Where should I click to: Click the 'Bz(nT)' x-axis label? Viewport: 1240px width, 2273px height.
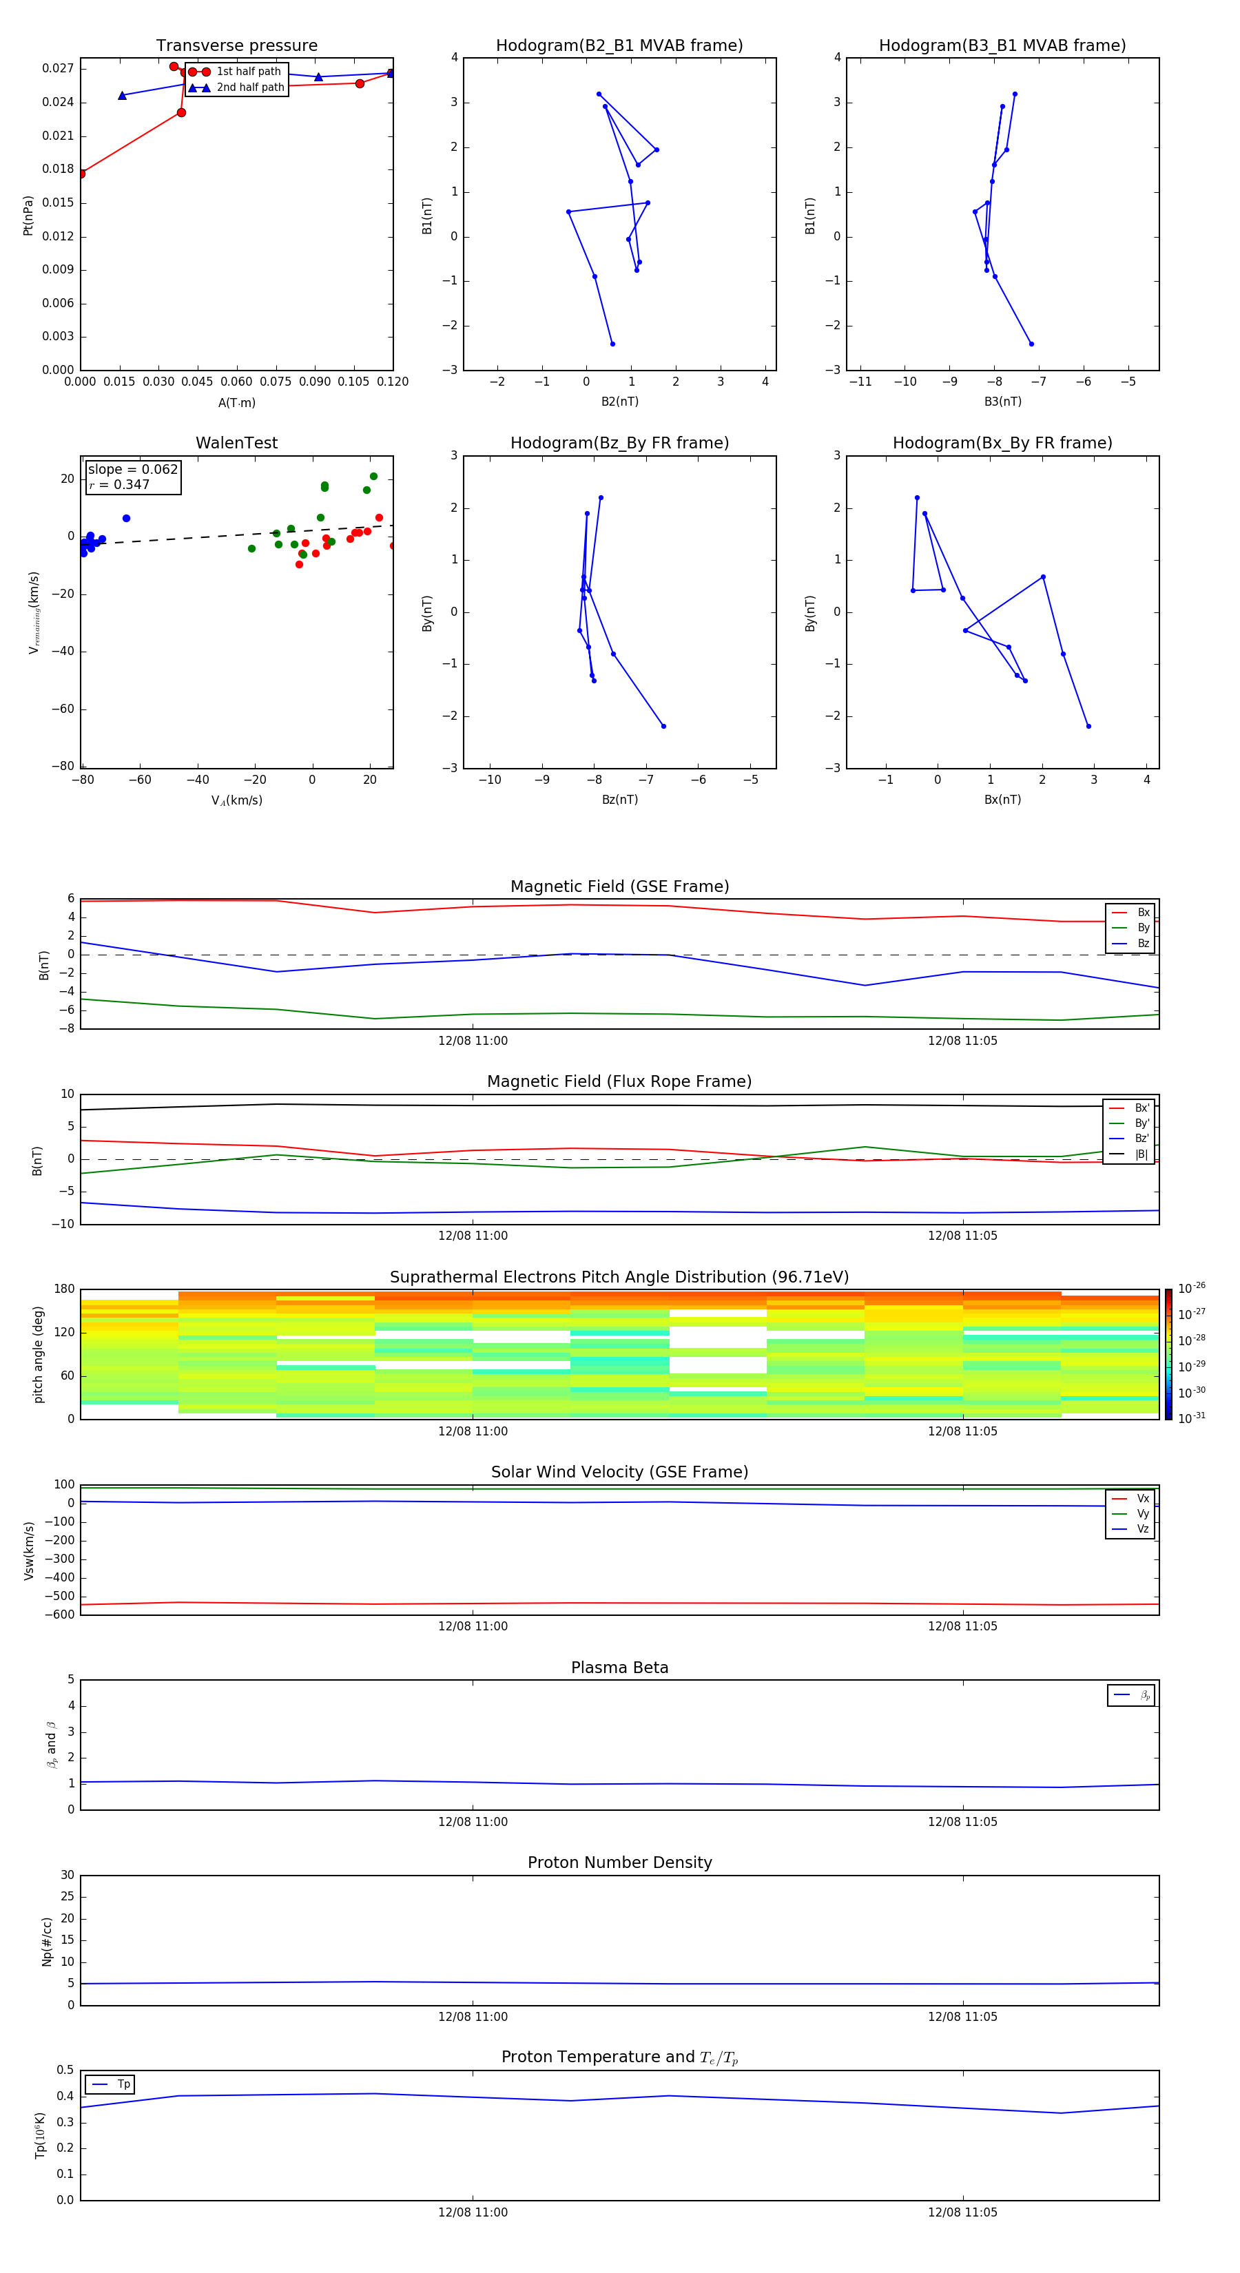tap(619, 800)
